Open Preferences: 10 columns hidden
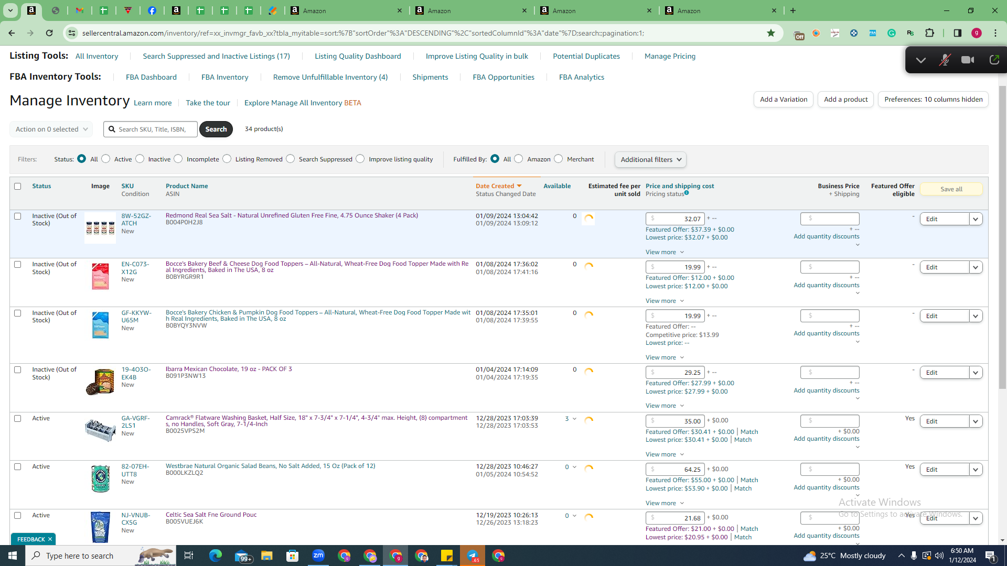Image resolution: width=1007 pixels, height=566 pixels. pos(933,100)
